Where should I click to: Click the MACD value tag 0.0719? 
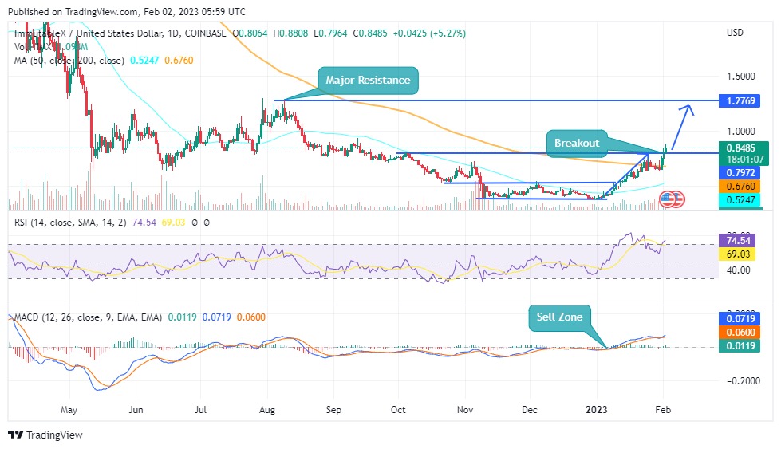pos(740,318)
